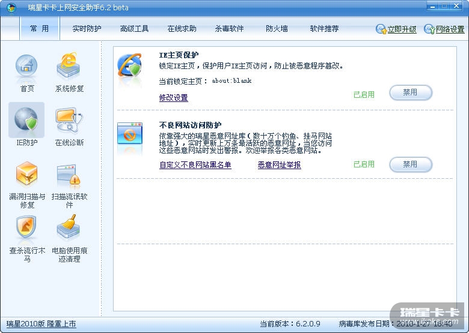Viewport: 469px width, 333px height.
Task: Open the 高级工具 tab
Action: pyautogui.click(x=134, y=29)
